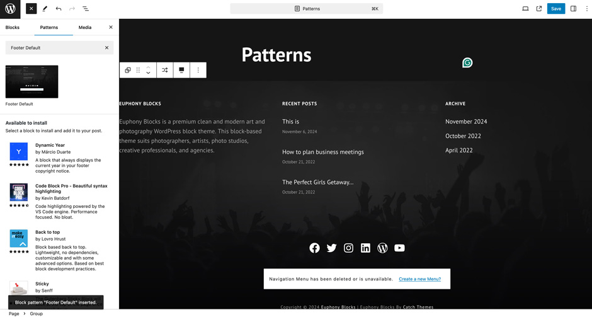This screenshot has height=317, width=592.
Task: Click the Save button
Action: click(x=555, y=9)
